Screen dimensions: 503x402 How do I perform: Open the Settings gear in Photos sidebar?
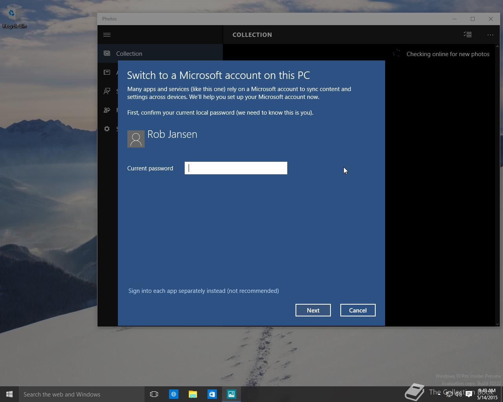107,129
